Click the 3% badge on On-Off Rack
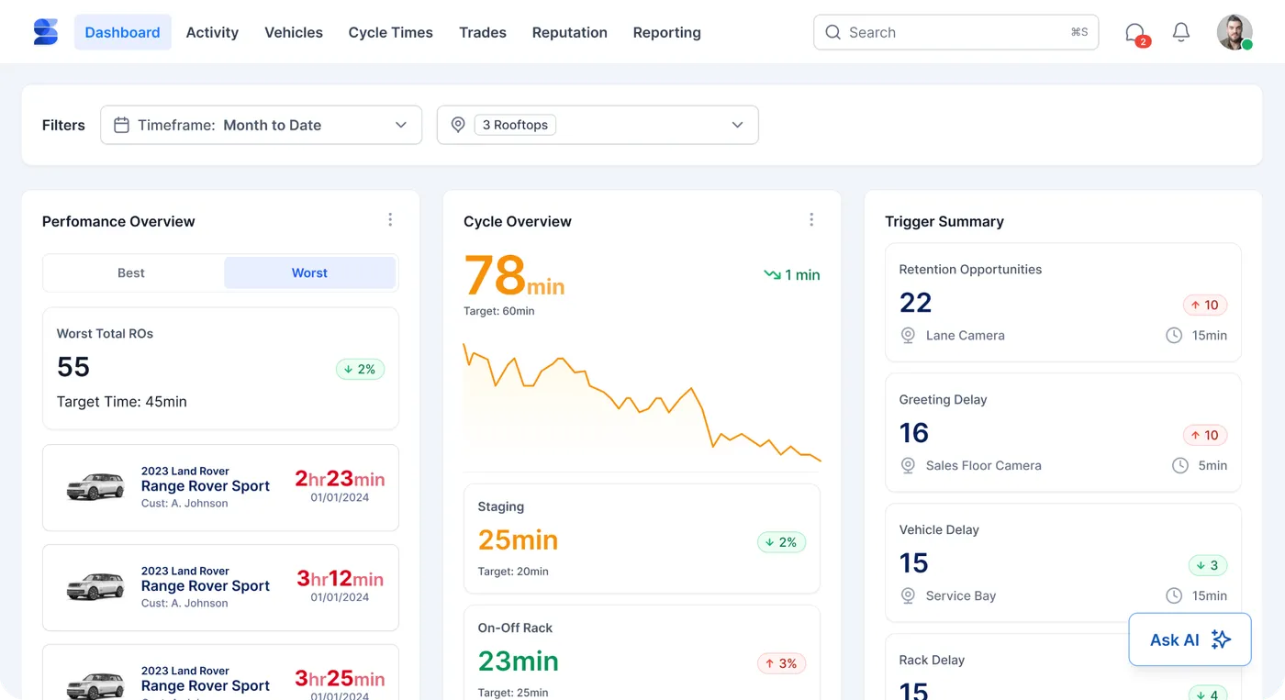The height and width of the screenshot is (700, 1285). 781,663
